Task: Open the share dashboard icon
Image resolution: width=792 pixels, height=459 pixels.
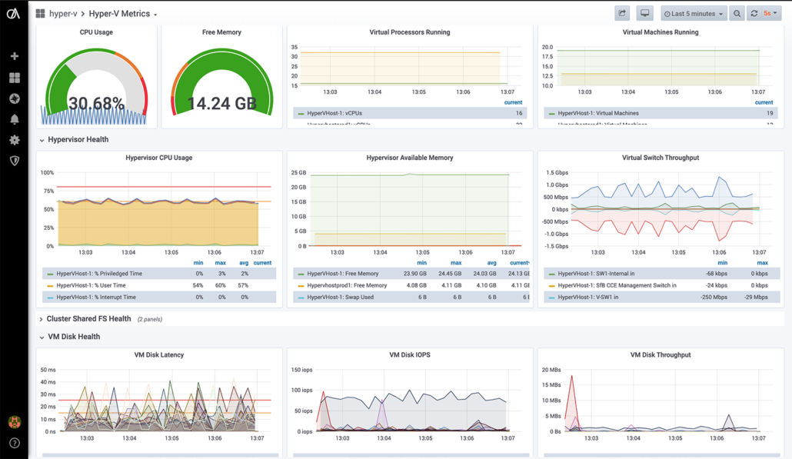Action: [621, 13]
